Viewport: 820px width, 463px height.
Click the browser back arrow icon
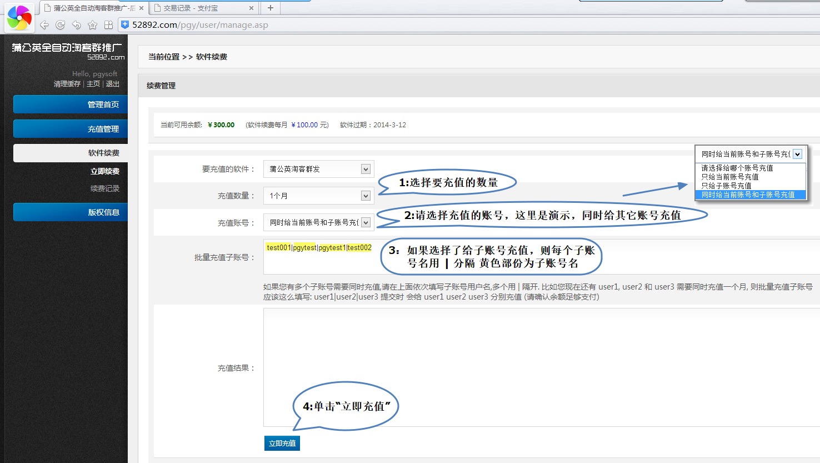click(x=44, y=25)
